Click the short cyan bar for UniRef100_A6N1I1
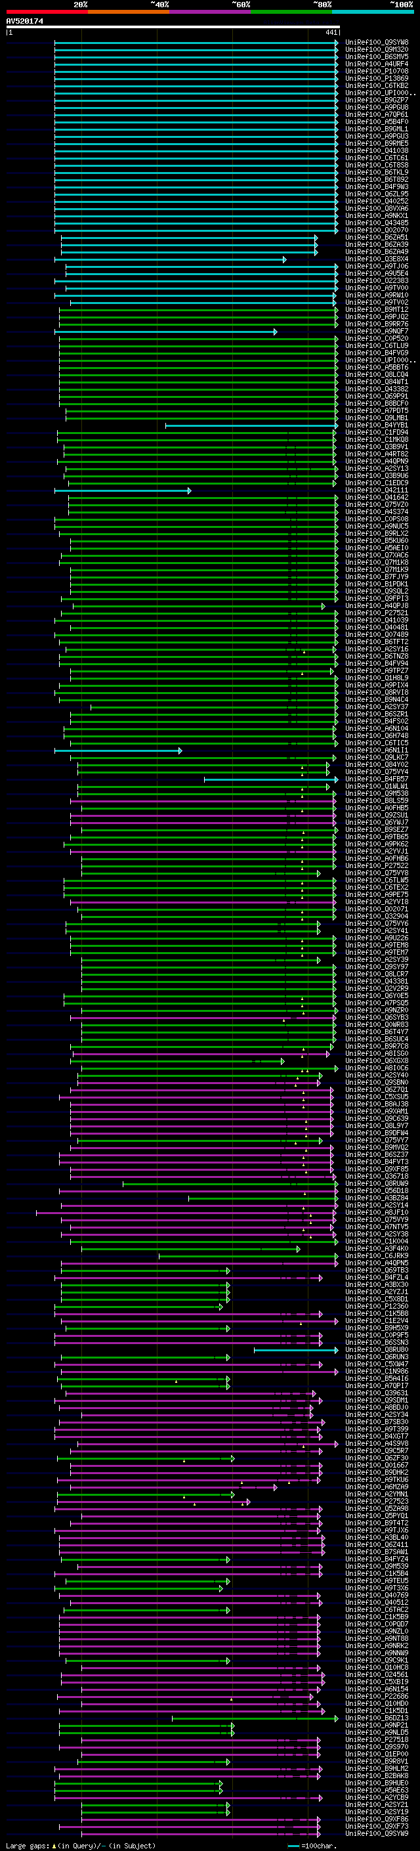420x1851 pixels. pos(119,750)
